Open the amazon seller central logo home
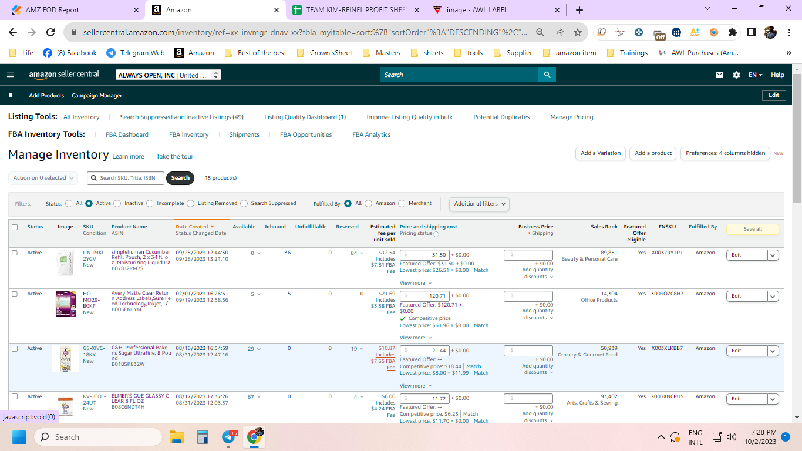The width and height of the screenshot is (802, 451). coord(64,75)
